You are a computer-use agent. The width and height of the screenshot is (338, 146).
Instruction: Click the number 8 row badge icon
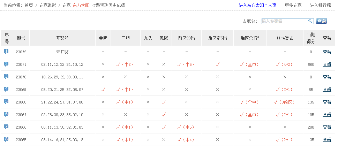(x=6, y=139)
